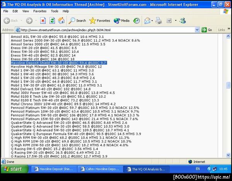
Task: Click the scrollbar down arrow
Action: tap(228, 155)
